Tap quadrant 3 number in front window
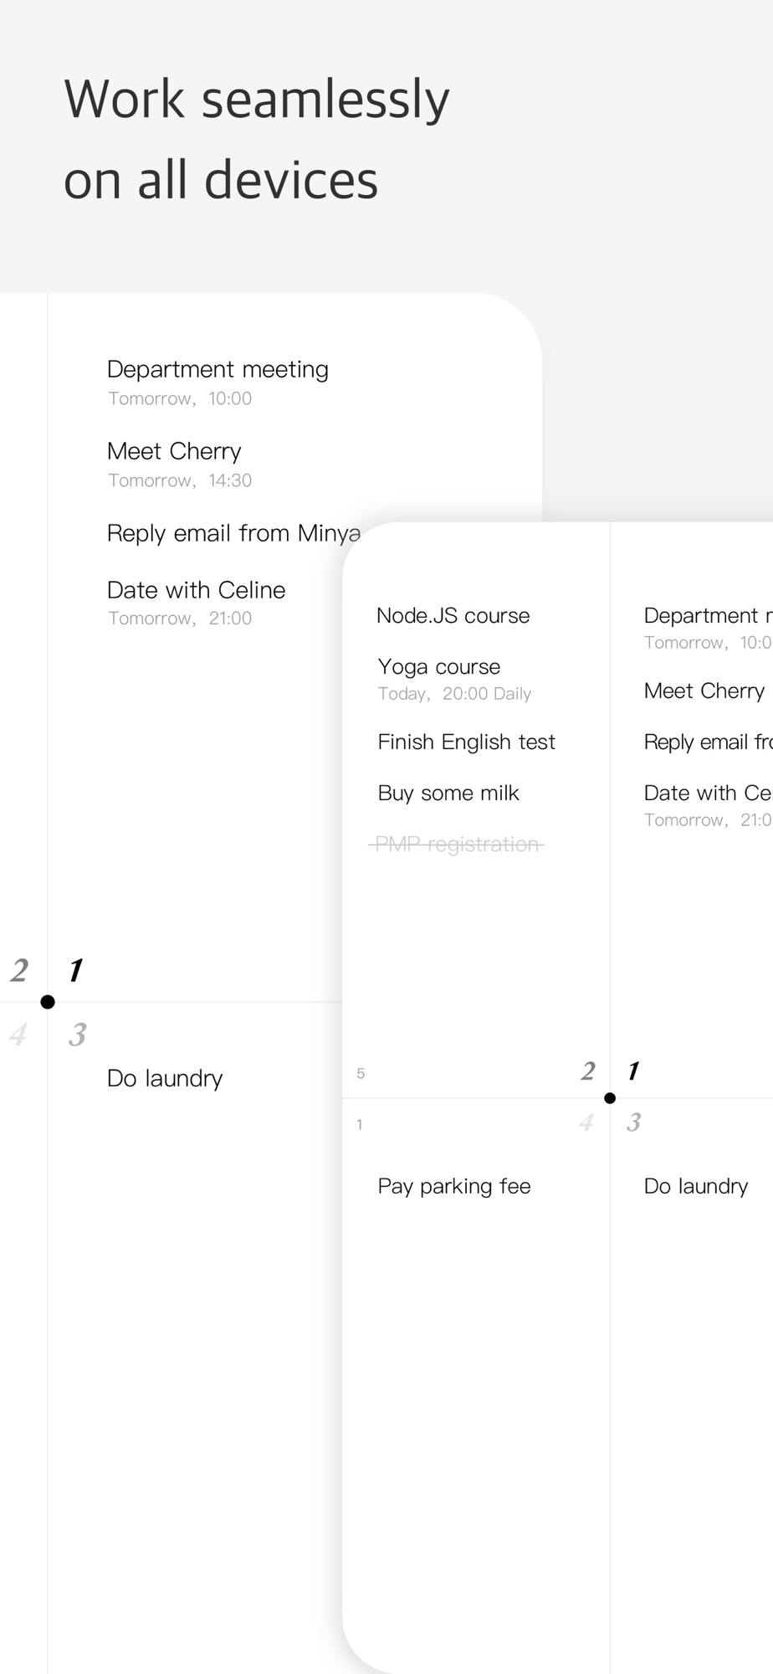Viewport: 773px width, 1674px height. click(x=634, y=1122)
